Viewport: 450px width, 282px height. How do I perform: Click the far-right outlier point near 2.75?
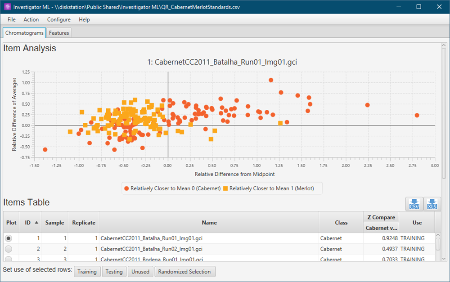tap(417, 115)
